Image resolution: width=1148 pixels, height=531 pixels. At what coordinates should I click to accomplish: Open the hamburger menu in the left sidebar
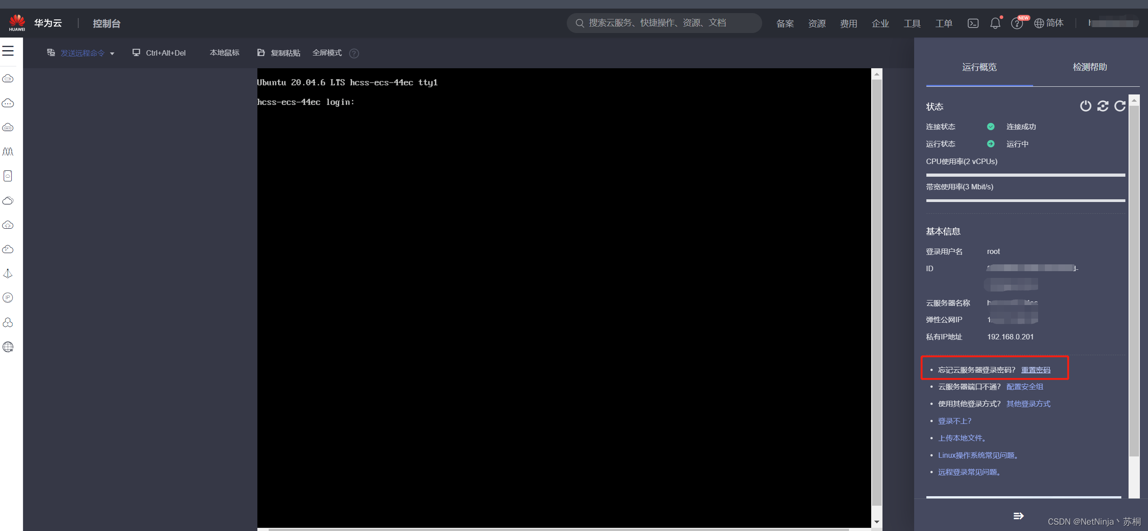[x=8, y=51]
